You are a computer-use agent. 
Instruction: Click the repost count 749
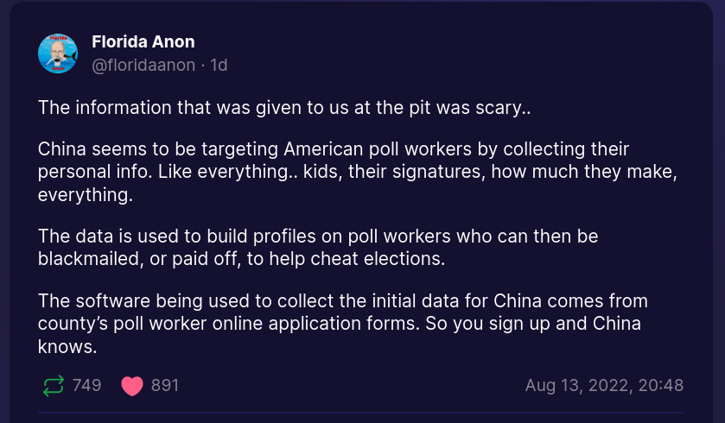86,385
